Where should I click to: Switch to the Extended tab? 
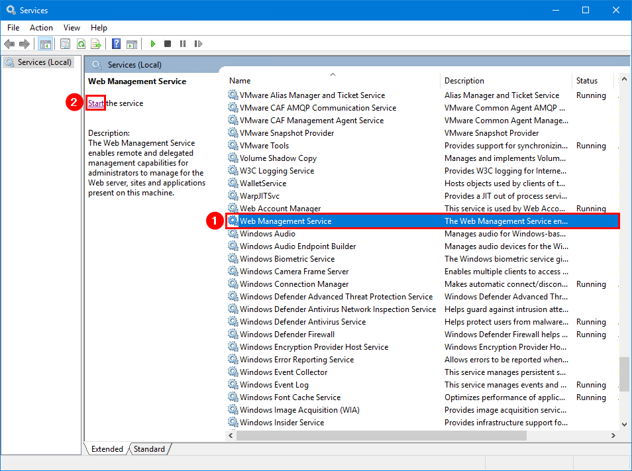(x=107, y=449)
